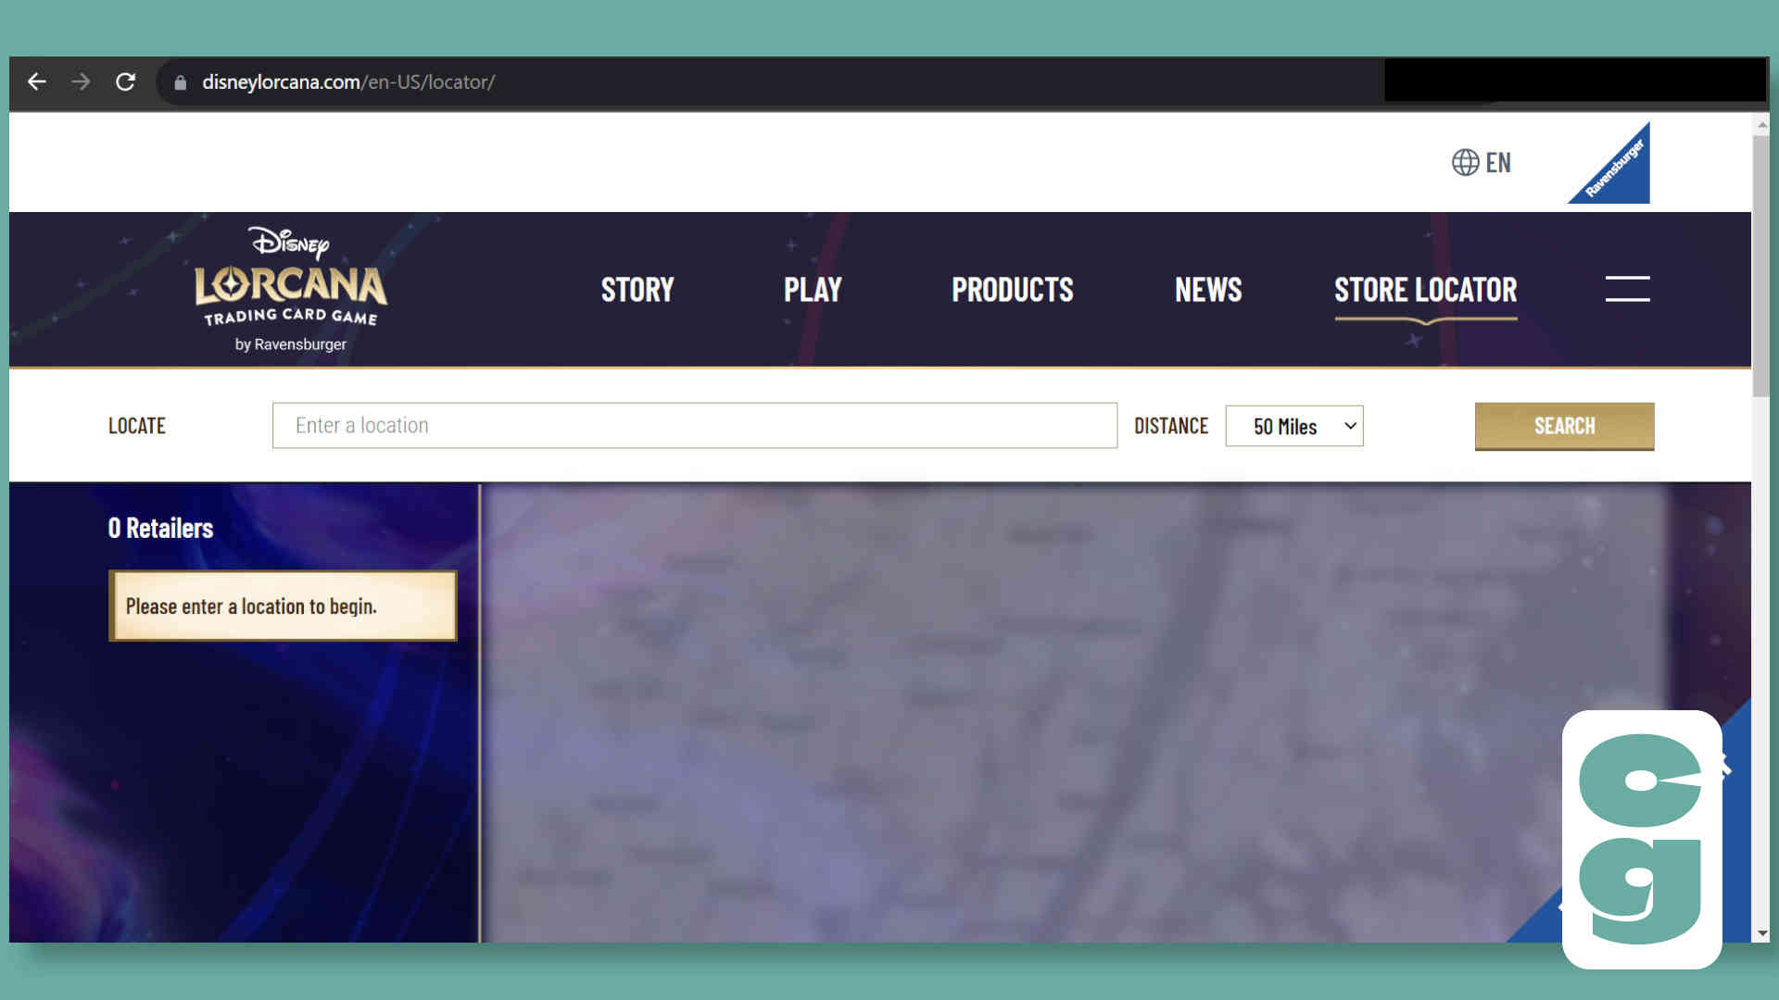The height and width of the screenshot is (1000, 1779).
Task: Click the page scroll down arrow
Action: (x=1761, y=933)
